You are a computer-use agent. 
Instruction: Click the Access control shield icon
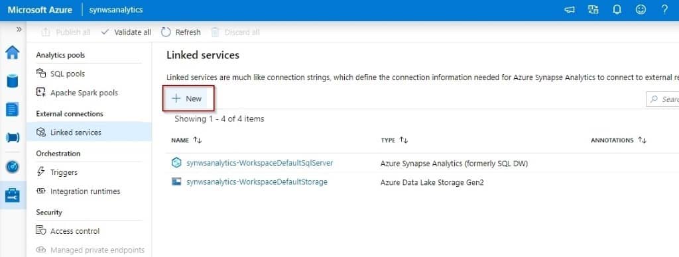pyautogui.click(x=40, y=231)
